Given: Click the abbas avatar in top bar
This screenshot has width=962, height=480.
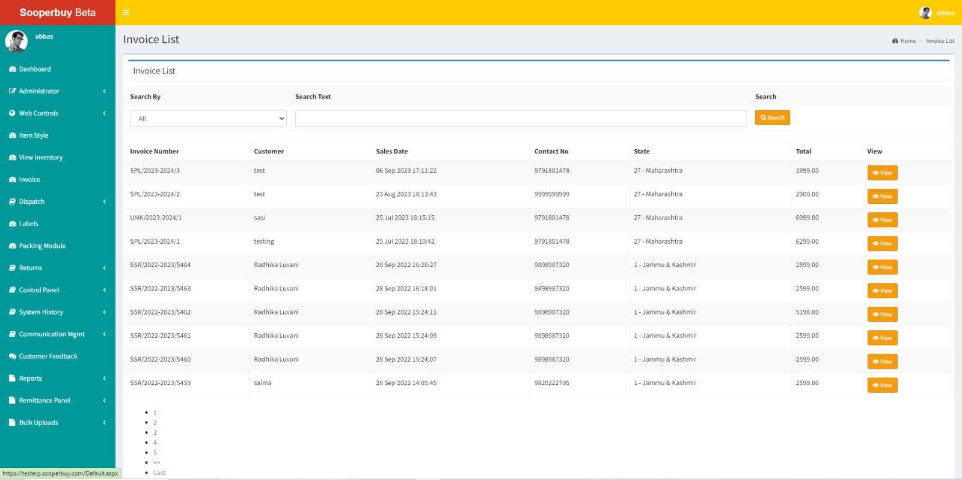Looking at the screenshot, I should coord(925,13).
